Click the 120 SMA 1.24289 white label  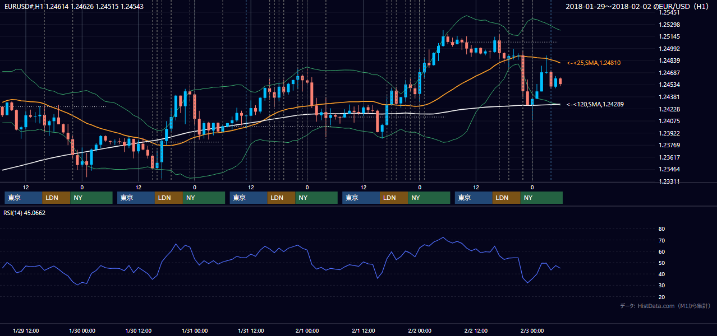click(x=595, y=104)
